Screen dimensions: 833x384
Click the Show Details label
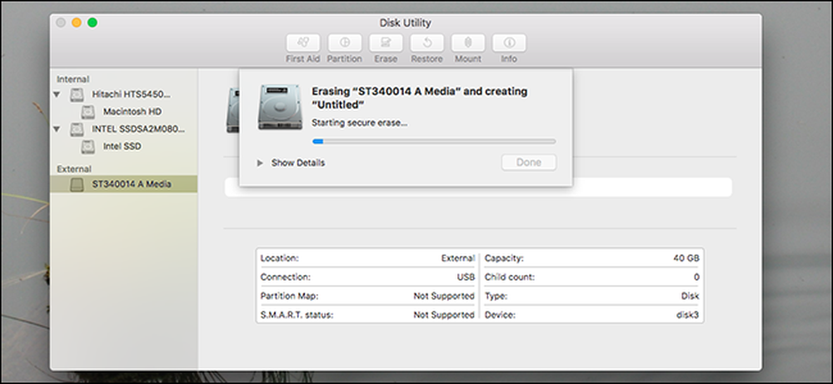pos(298,163)
